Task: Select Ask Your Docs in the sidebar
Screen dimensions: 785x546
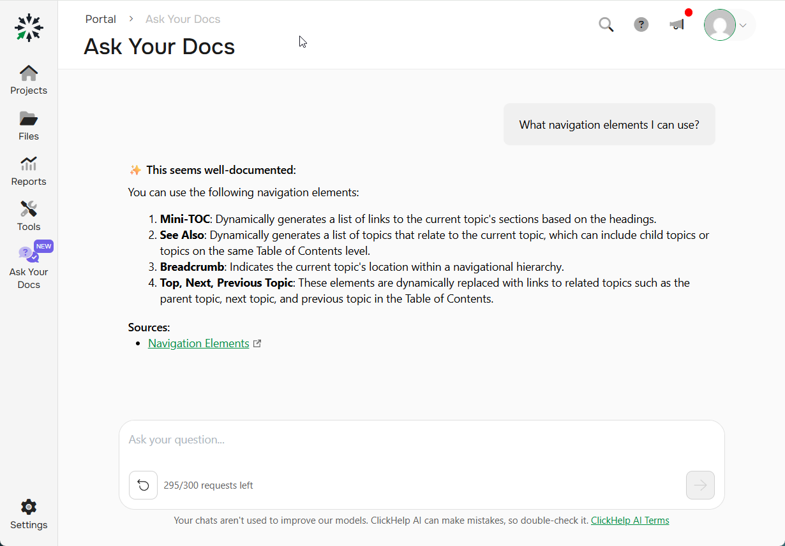Action: tap(28, 264)
